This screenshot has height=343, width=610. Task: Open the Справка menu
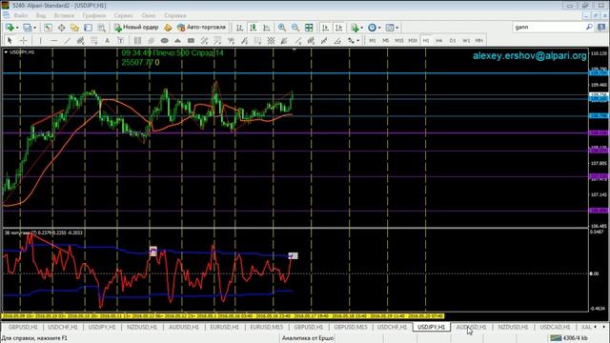click(175, 15)
